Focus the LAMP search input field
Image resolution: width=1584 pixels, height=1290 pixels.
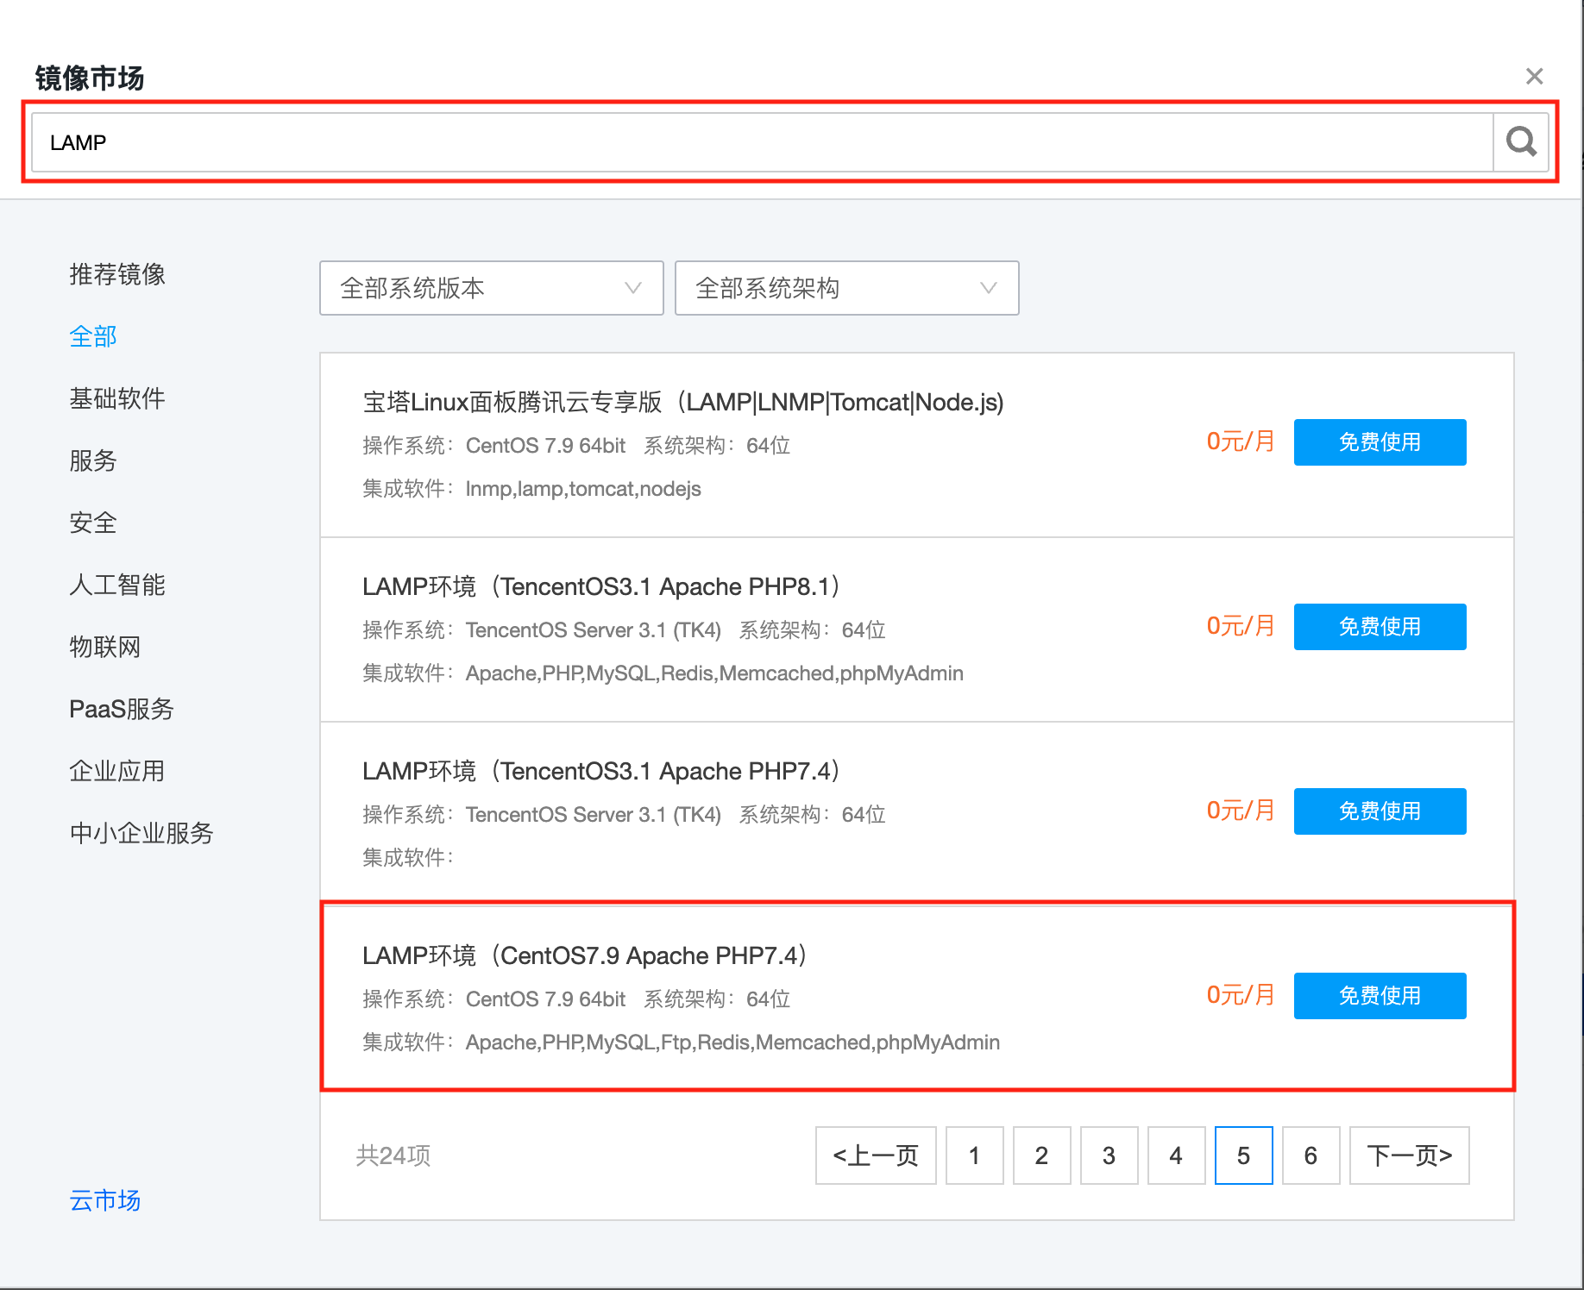[x=763, y=142]
